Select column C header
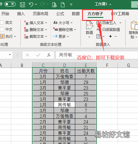138x144 pixels. 43,65
